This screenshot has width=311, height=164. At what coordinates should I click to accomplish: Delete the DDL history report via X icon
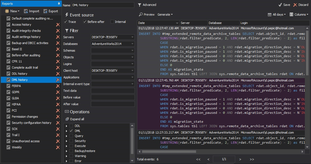click(58, 74)
